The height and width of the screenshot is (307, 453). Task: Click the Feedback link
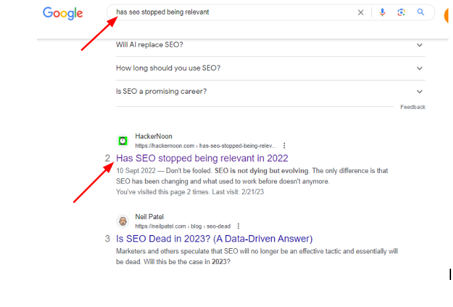(x=413, y=107)
